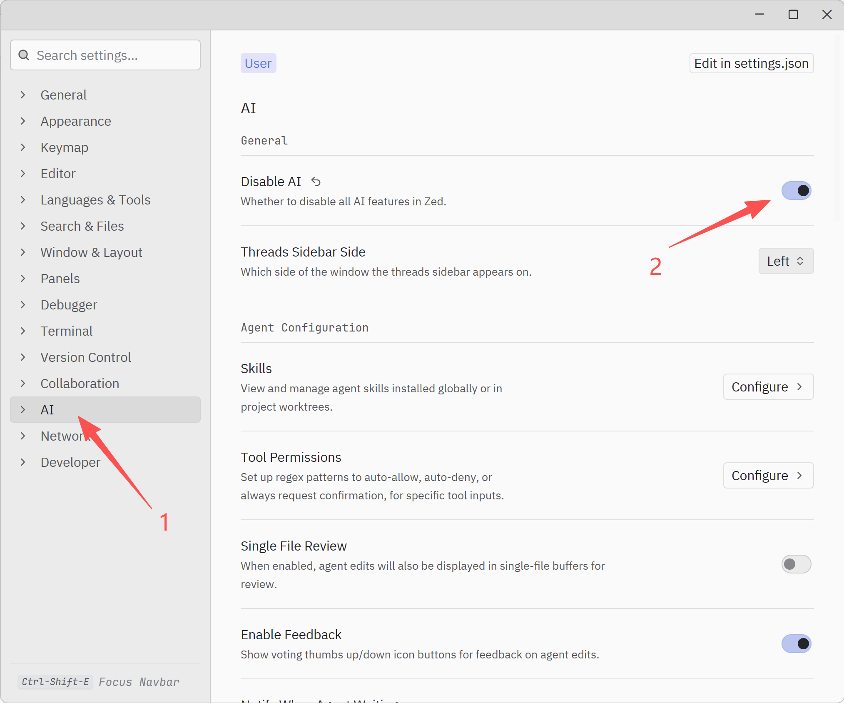Focus the Search settings field
Viewport: 844px width, 703px height.
pyautogui.click(x=105, y=55)
